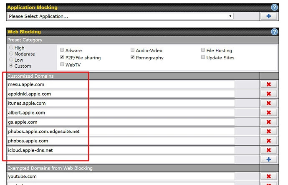288x185 pixels.
Task: Remove icloud.apple-dns.net domain entry
Action: tap(268, 150)
